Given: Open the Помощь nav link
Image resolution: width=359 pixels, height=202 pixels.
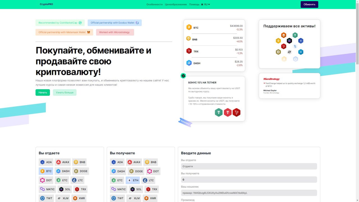Looking at the screenshot, I should click(x=194, y=4).
